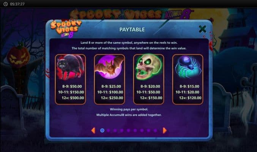Screen dimensions: 257x152
Task: Click the black cat 12+: $500.00 payout
Action: (73, 98)
